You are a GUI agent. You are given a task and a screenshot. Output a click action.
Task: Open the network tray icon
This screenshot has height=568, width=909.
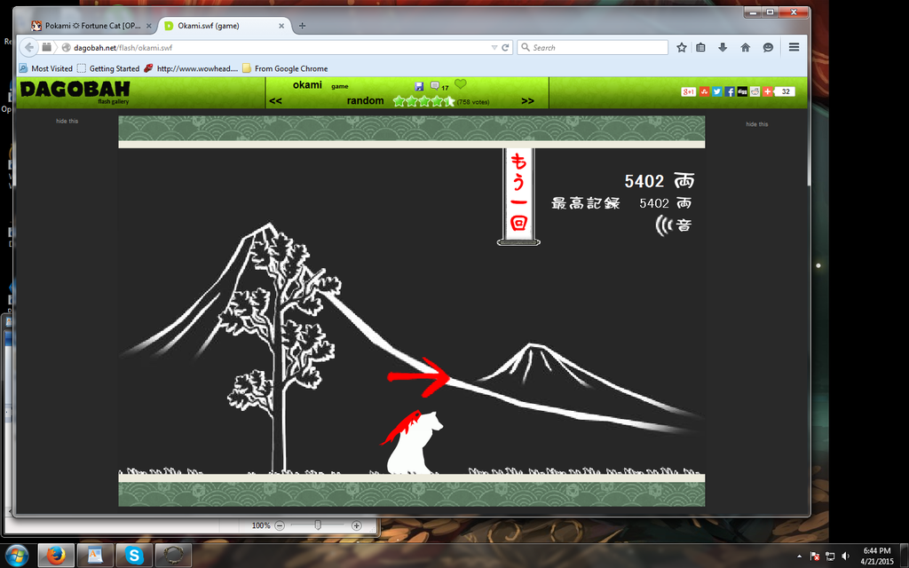pos(830,556)
